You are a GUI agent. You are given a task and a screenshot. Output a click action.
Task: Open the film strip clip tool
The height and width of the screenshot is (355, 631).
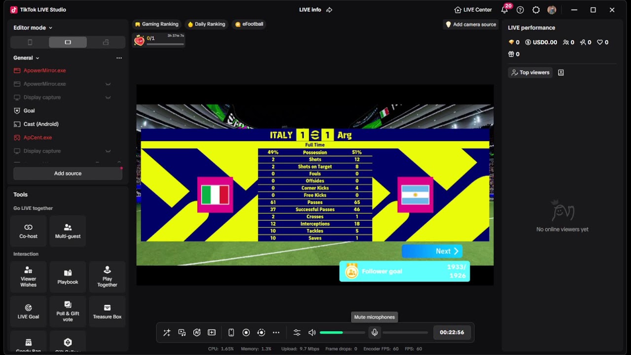pos(212,333)
